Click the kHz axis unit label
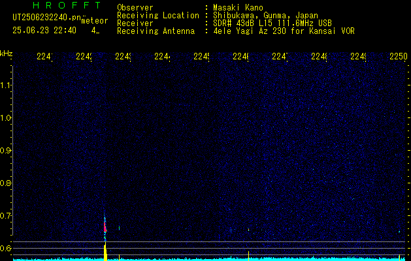The image size is (411, 261). tap(7, 54)
